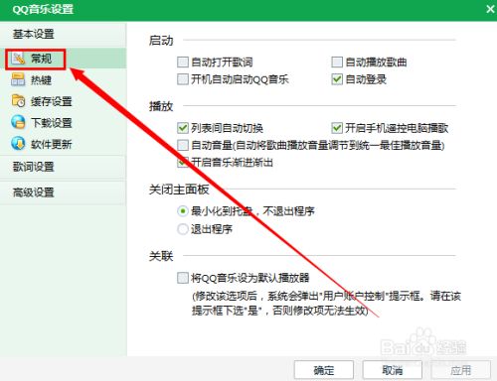Click the 确定 button
This screenshot has width=497, height=381.
pos(324,370)
